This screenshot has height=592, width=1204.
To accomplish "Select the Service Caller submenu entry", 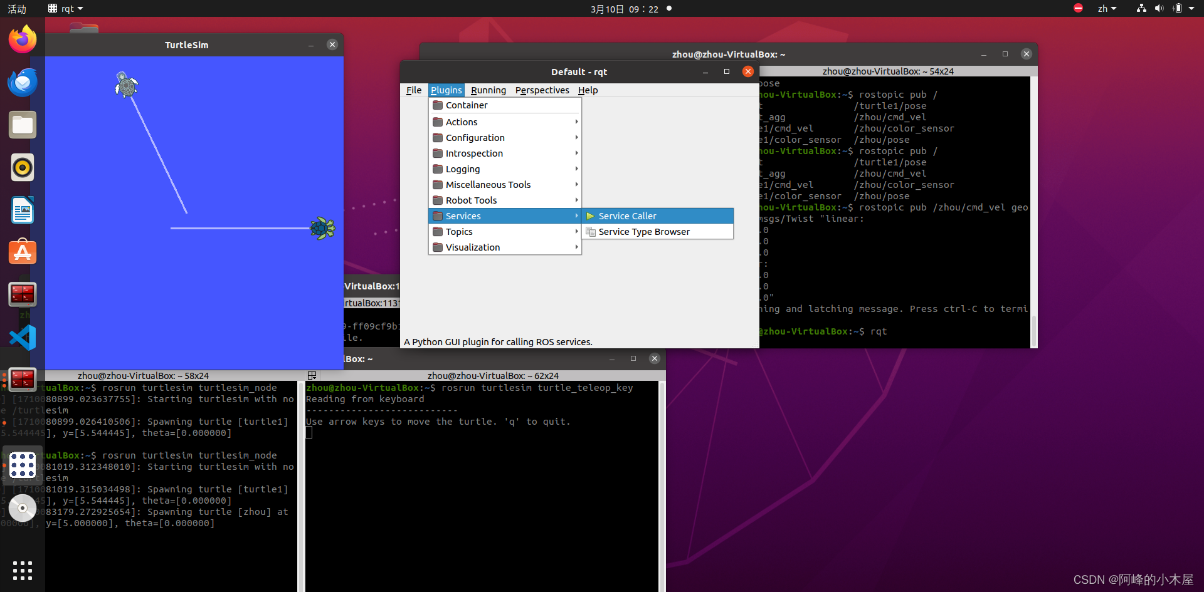I will pyautogui.click(x=658, y=216).
